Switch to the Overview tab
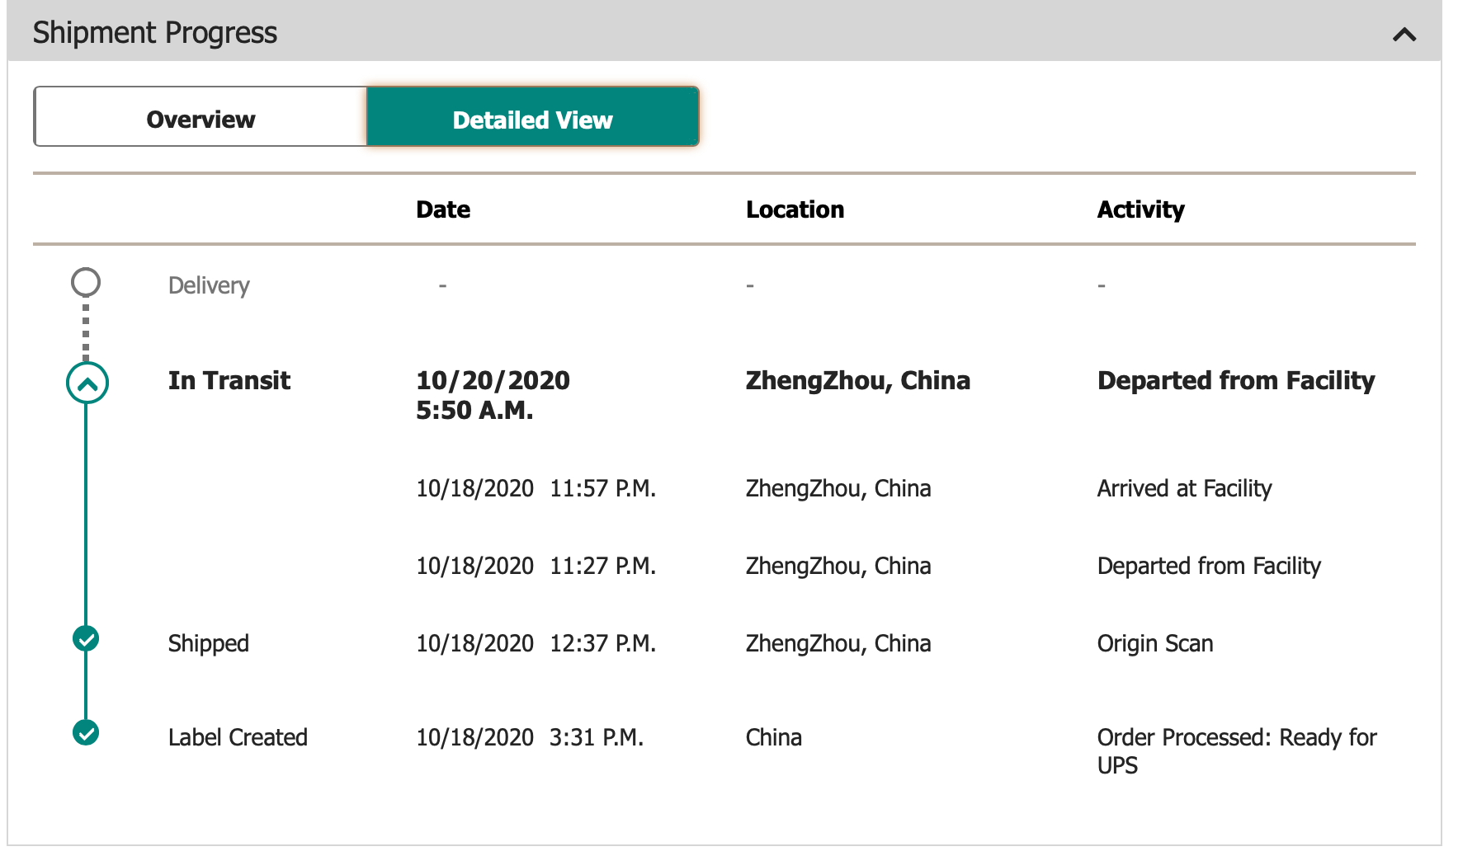The width and height of the screenshot is (1477, 856). tap(201, 119)
